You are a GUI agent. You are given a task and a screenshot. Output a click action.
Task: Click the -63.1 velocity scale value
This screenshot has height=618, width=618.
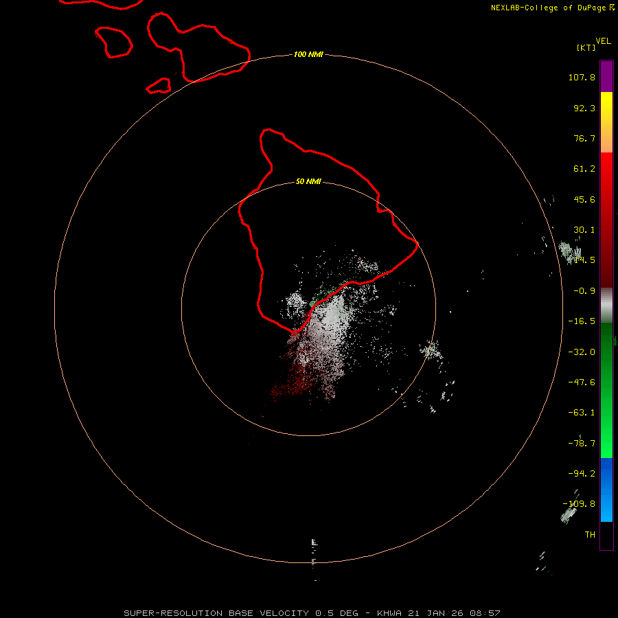[x=582, y=413]
